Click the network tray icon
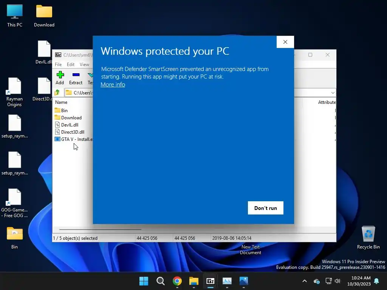This screenshot has height=290, width=387. coord(328,281)
